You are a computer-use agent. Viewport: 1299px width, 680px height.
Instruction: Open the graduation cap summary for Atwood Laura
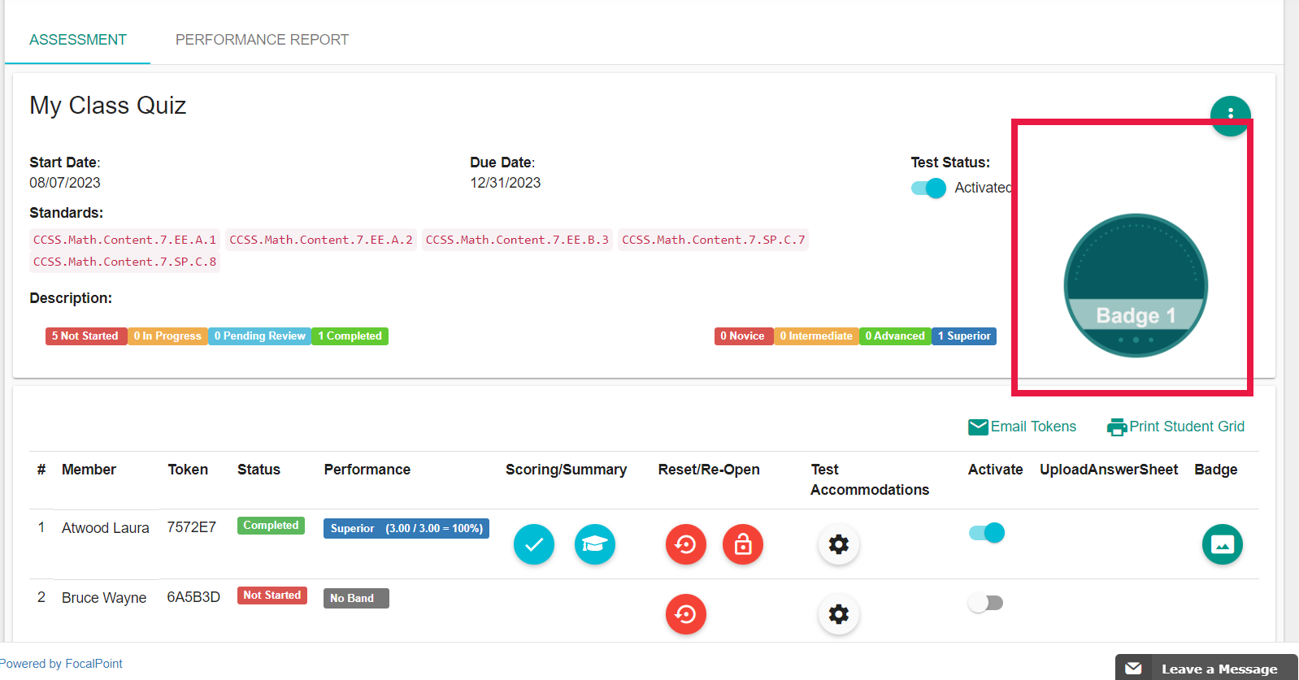pyautogui.click(x=595, y=544)
